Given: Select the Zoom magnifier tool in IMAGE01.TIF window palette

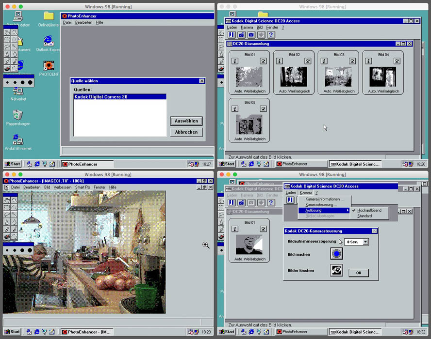Looking at the screenshot, I should 14,200.
